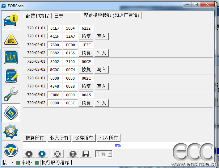Open the steering wheel help section
The width and height of the screenshot is (219, 168).
[x=11, y=150]
